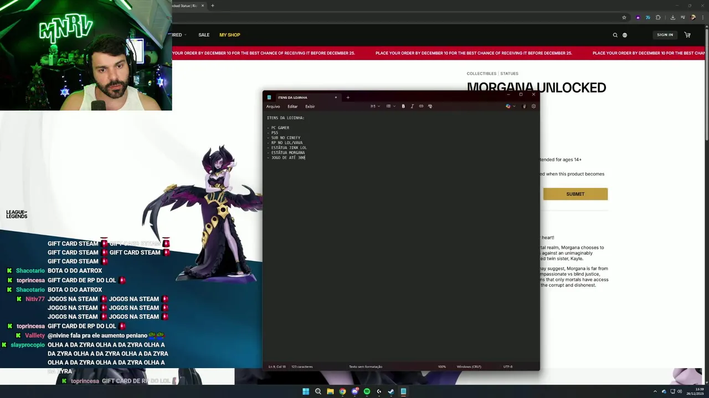Click Texto sem formatação in status bar
The image size is (709, 398).
(x=366, y=366)
